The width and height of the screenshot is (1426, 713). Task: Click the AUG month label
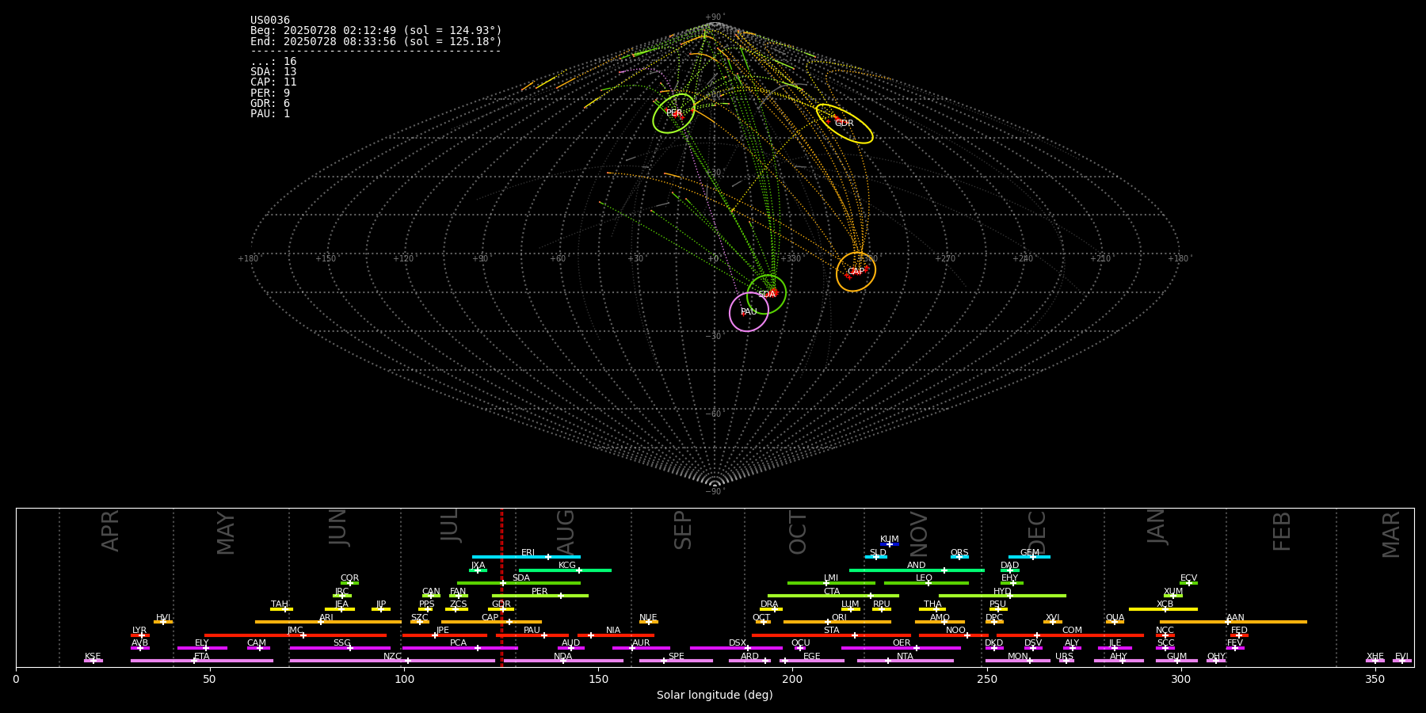[566, 531]
